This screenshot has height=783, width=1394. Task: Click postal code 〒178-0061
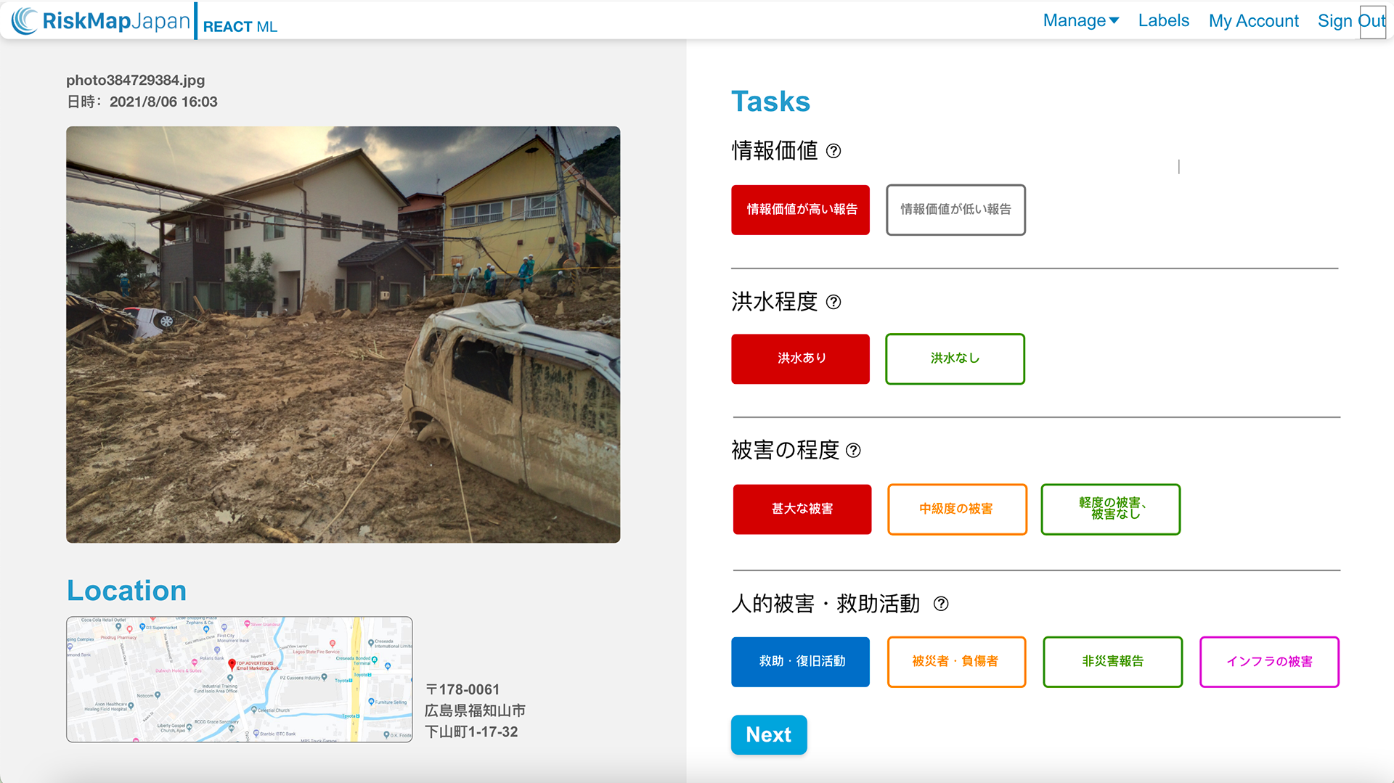462,689
